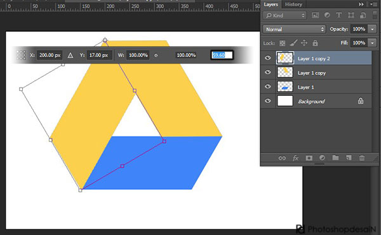Screen dimensions: 381x235
Task: Click the transform handle over blue shape center
Action: [122, 166]
